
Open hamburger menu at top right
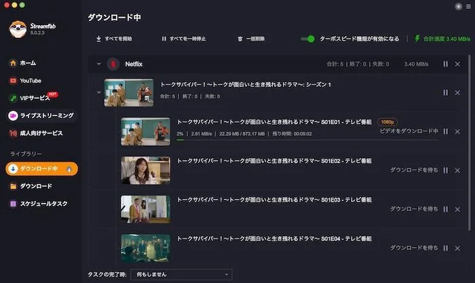(468, 6)
